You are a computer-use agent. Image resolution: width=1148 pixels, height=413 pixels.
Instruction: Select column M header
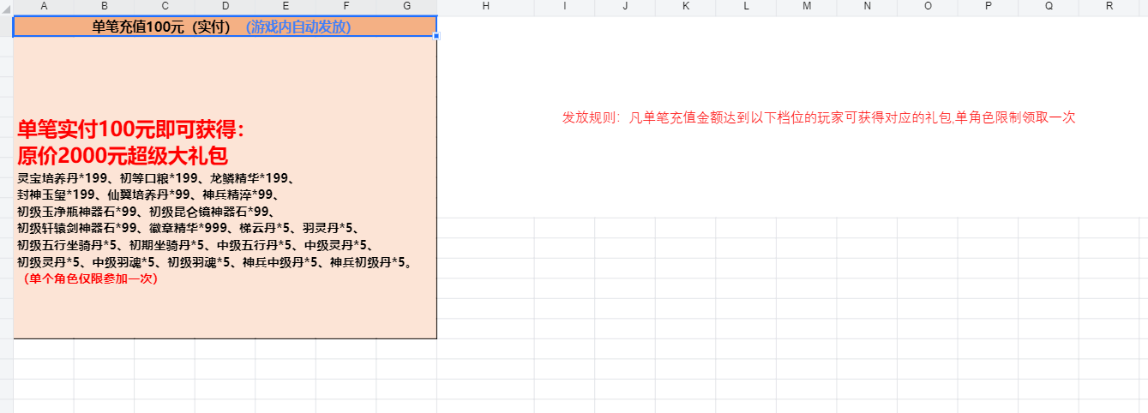point(807,6)
